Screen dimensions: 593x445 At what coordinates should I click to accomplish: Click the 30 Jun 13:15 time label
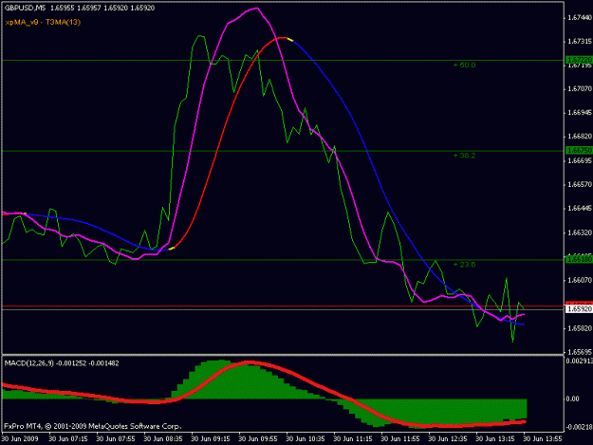click(x=495, y=439)
